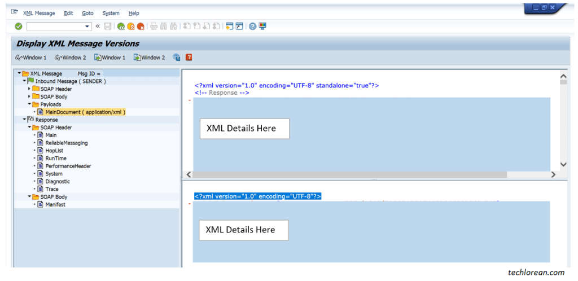Viewport: 578px width, 281px height.
Task: Click the Find Next binoculars icon
Action: click(x=173, y=26)
